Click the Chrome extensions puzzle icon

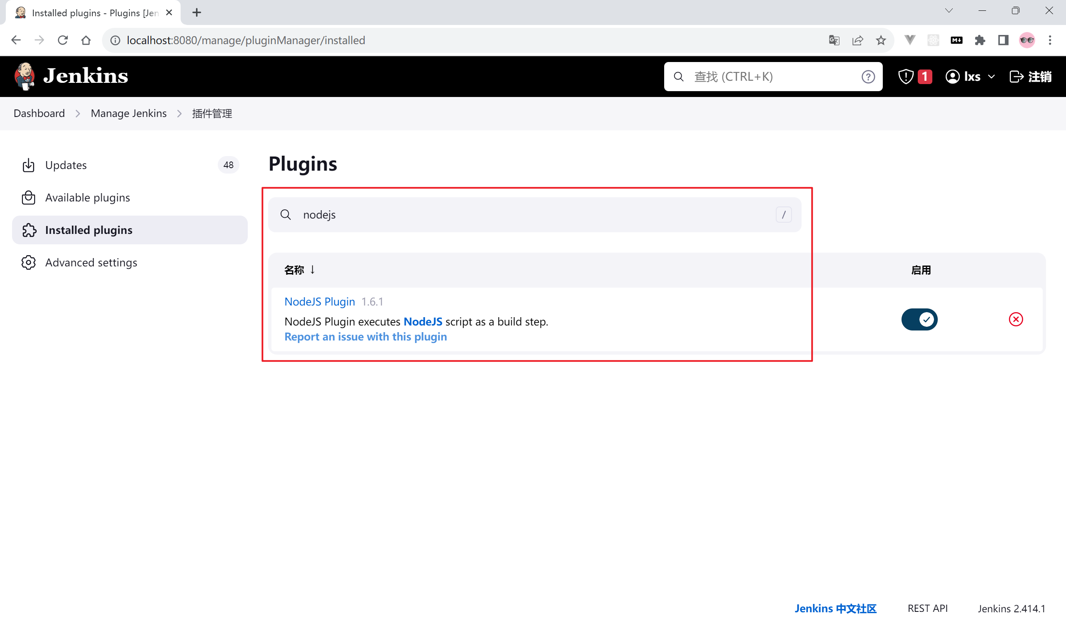[x=980, y=40]
